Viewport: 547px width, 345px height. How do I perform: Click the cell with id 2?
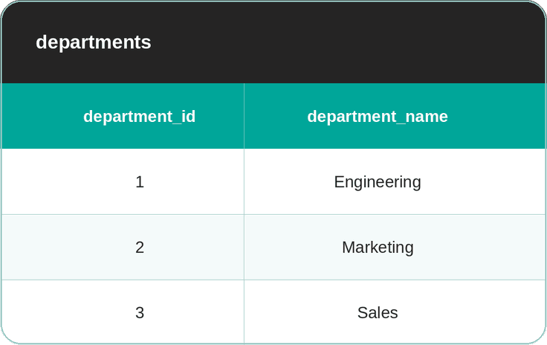[123, 248]
